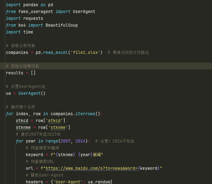Click the '# 设置UserAgent池' comment
Screen dimensions: 212x184
tap(25, 87)
